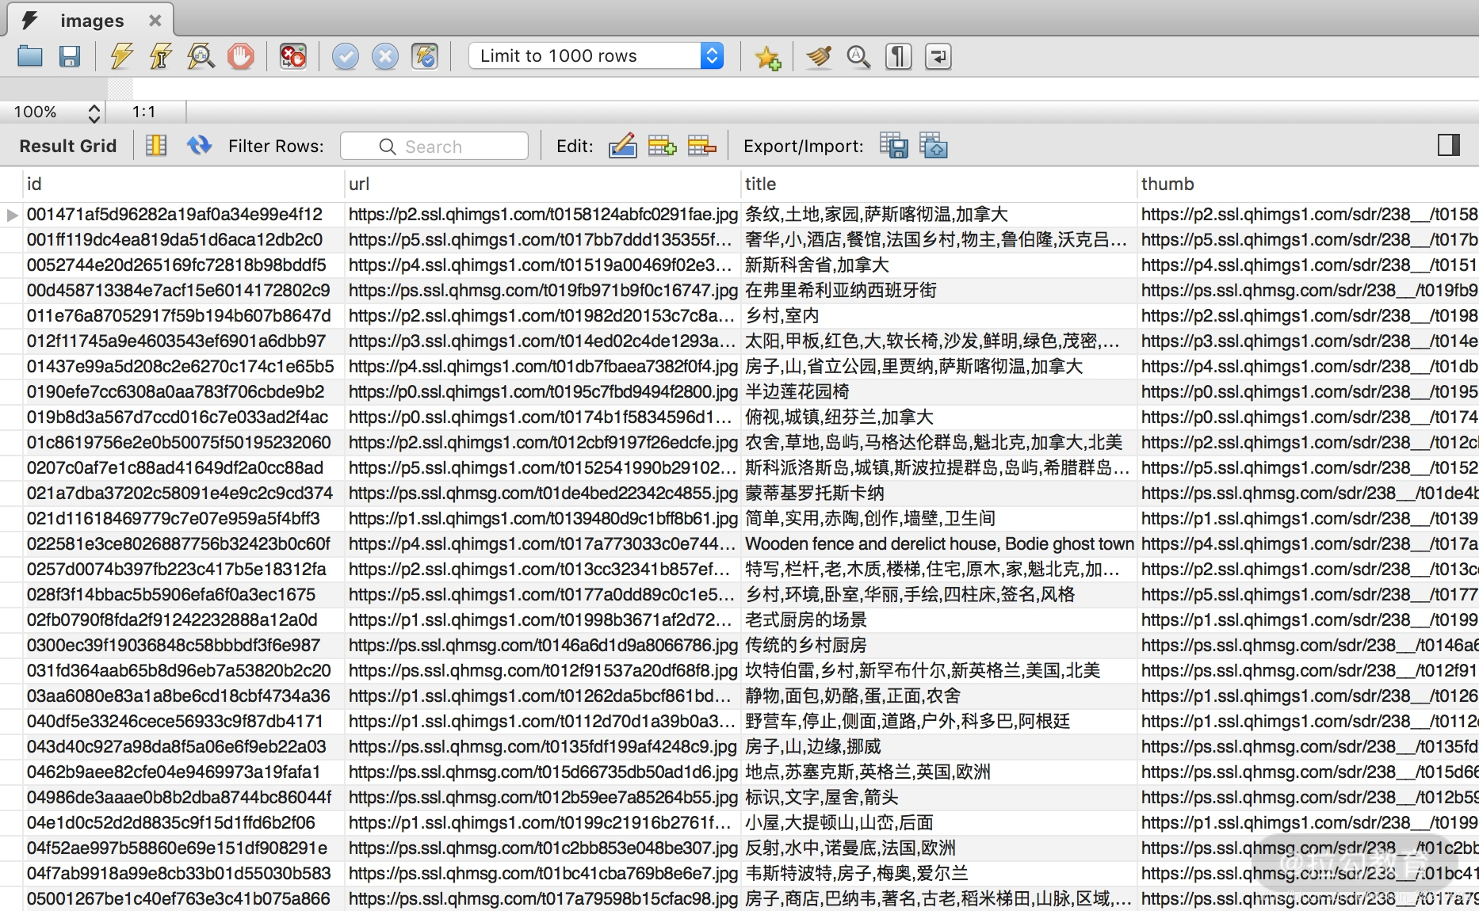Toggle result grid column view icon

coord(156,146)
